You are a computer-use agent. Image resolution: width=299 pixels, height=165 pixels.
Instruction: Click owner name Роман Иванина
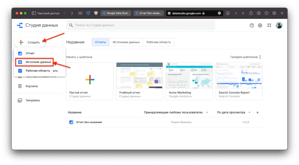[x=181, y=122]
